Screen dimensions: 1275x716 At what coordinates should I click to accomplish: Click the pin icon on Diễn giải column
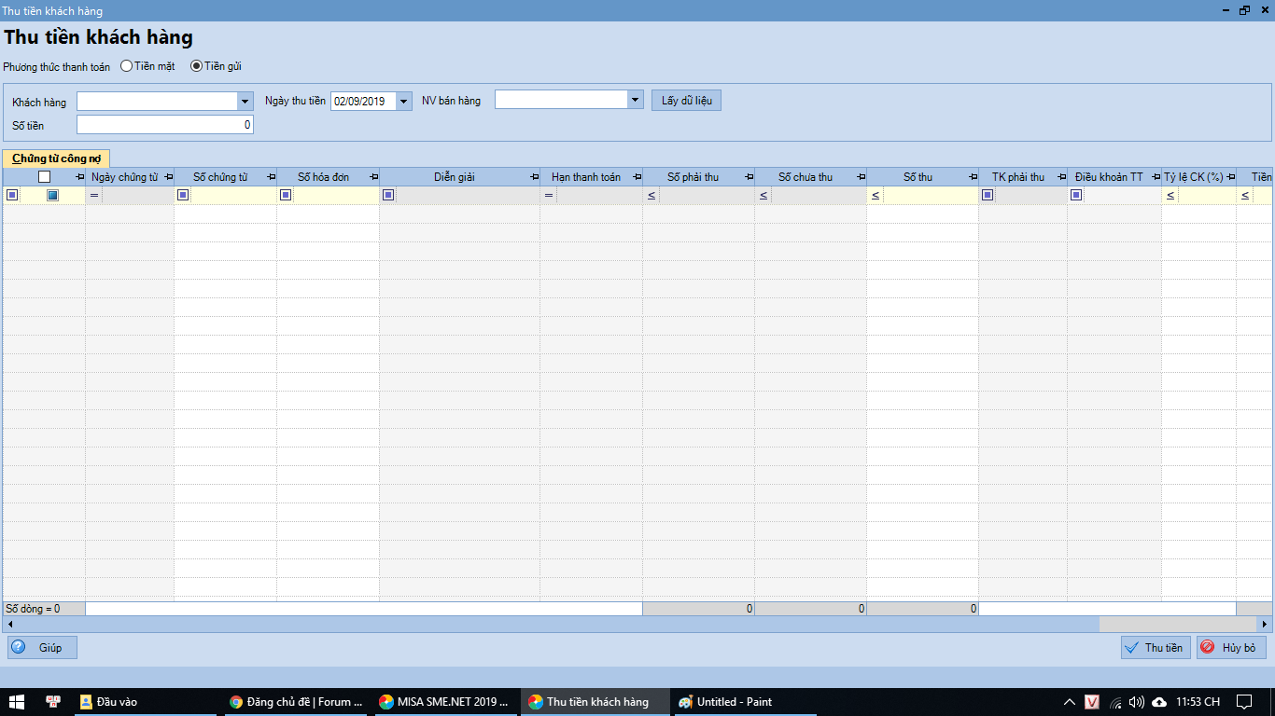[x=534, y=177]
